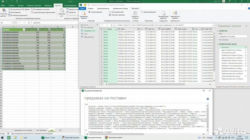The image size is (250, 140).
Task: Click advanced editor vertical scrollbar
Action: [207, 118]
